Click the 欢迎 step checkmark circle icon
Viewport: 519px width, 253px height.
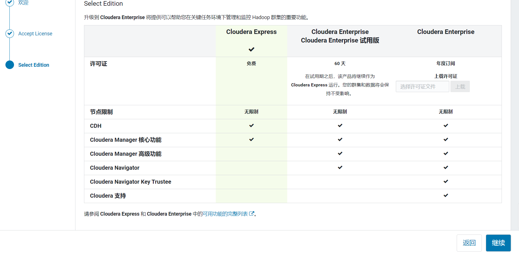(10, 2)
